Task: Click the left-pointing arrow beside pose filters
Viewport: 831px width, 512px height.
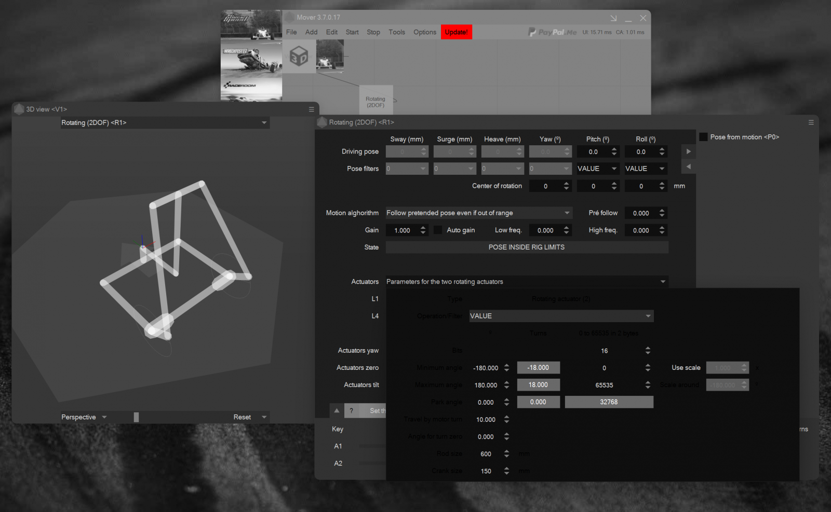Action: [x=688, y=167]
